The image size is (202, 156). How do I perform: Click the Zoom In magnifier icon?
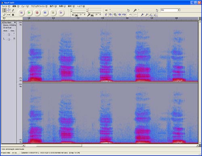(x=142, y=15)
